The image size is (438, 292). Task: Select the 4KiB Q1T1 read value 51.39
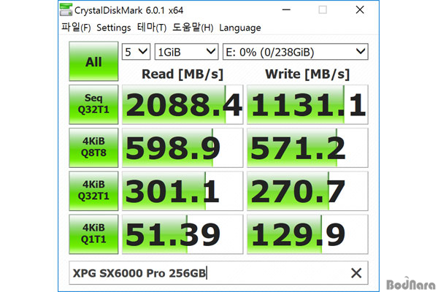[182, 234]
